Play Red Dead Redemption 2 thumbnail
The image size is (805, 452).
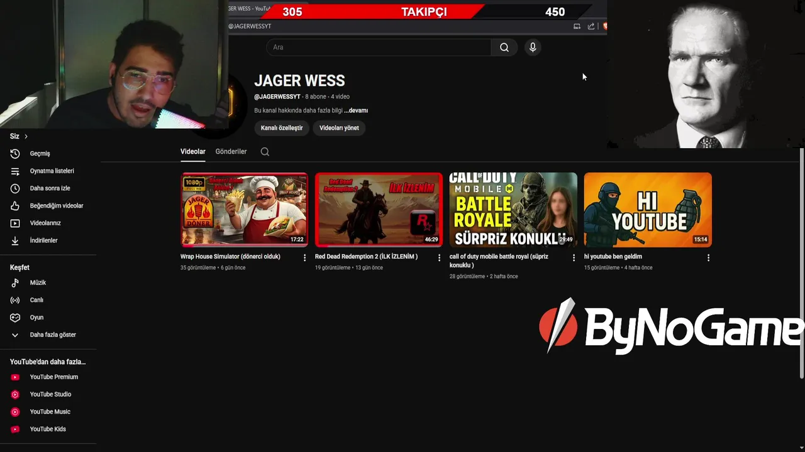[x=379, y=210]
